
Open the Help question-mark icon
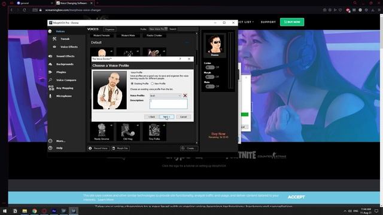pyautogui.click(x=50, y=148)
